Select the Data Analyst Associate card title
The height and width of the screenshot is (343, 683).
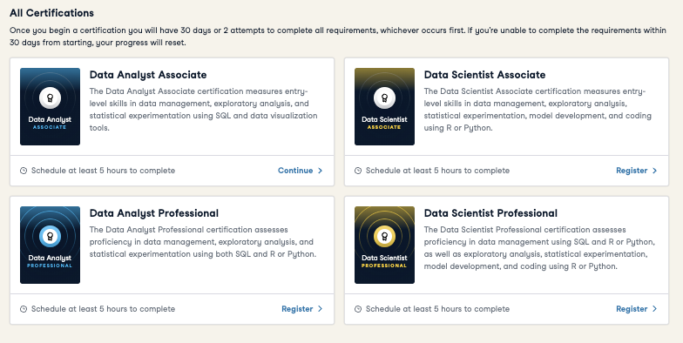coord(148,75)
